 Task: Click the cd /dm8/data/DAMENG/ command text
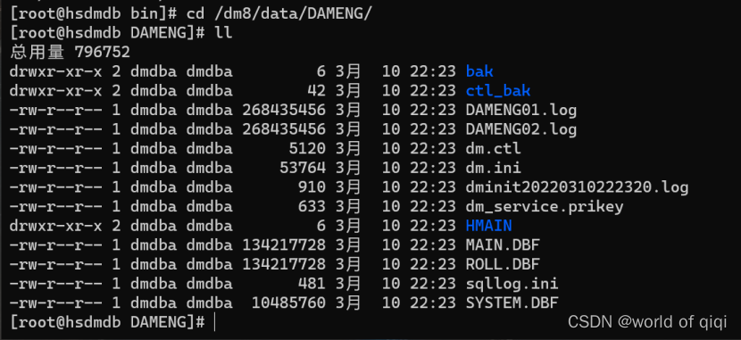pyautogui.click(x=279, y=13)
